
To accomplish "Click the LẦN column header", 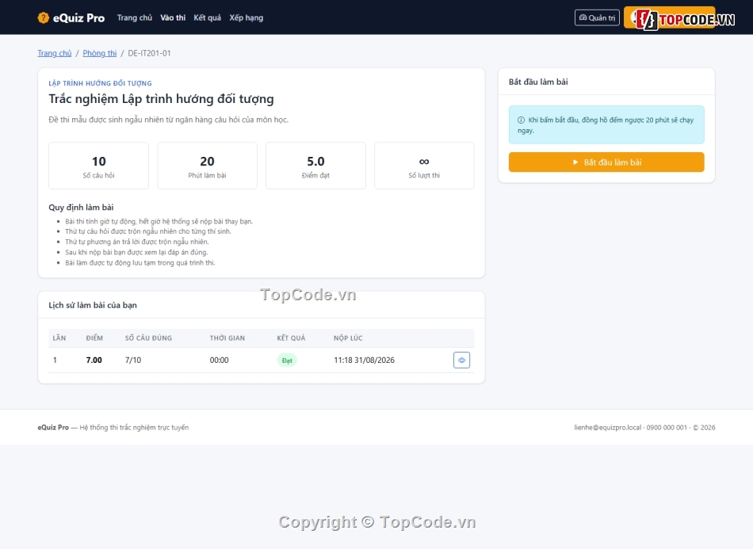I will (59, 337).
